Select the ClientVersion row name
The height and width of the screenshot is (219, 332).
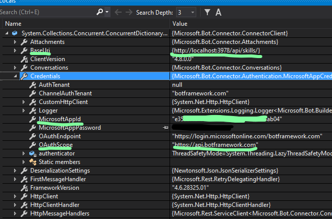click(x=47, y=59)
